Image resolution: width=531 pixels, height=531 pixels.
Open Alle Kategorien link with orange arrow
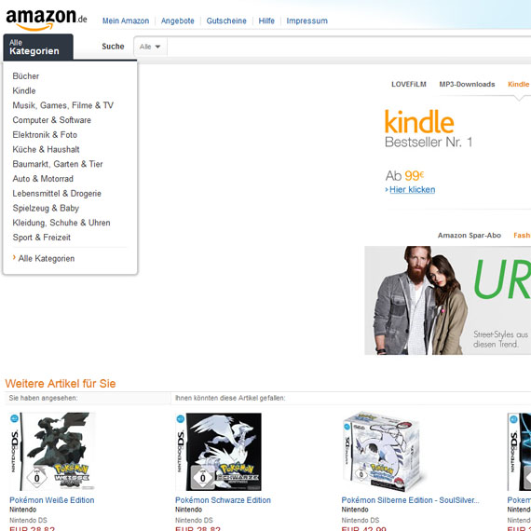tap(44, 258)
